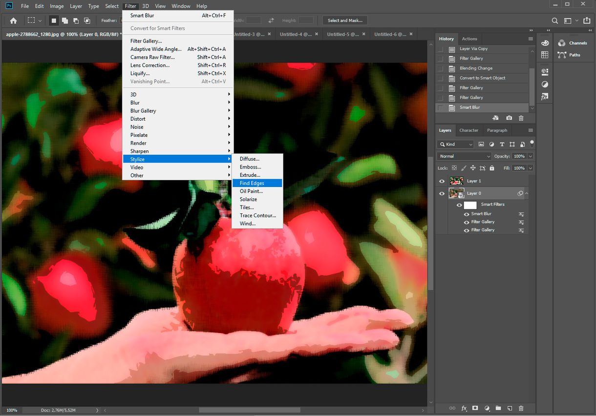Expand the Kind filter dropdown
This screenshot has height=416, width=596.
pyautogui.click(x=470, y=144)
